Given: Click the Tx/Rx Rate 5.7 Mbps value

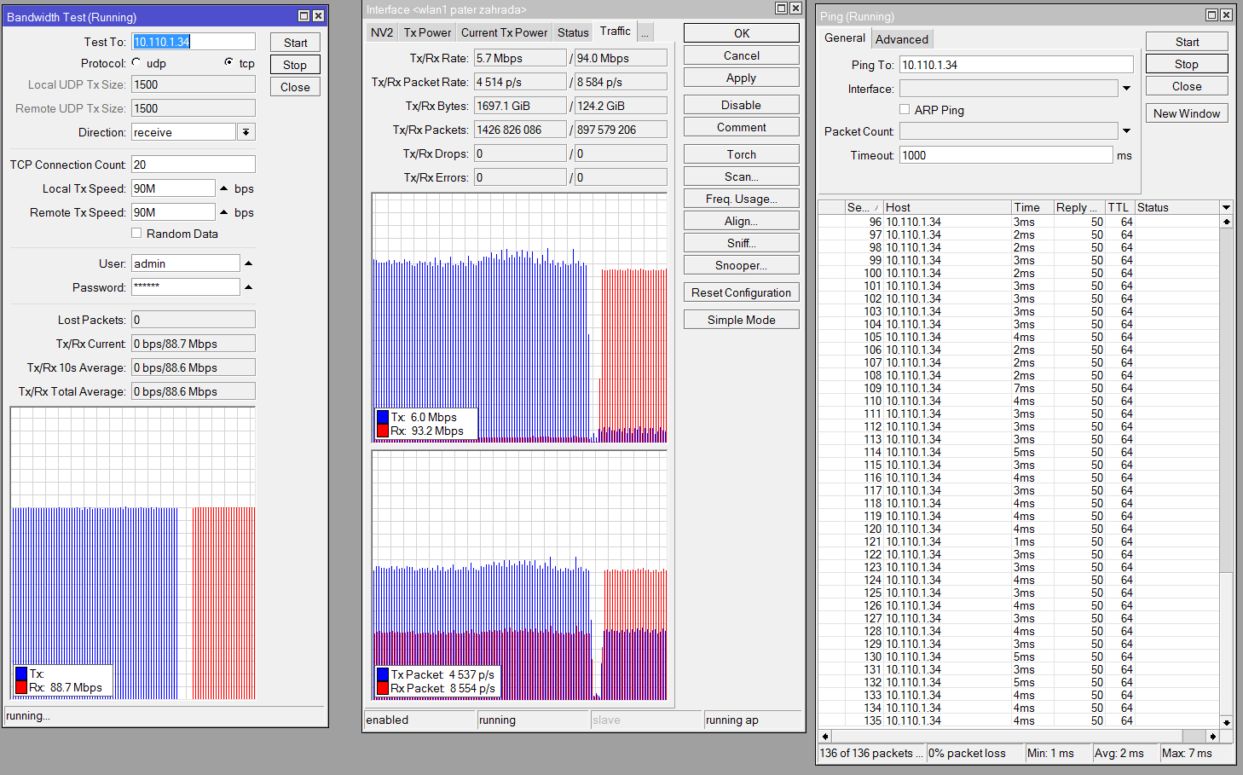Looking at the screenshot, I should click(520, 58).
